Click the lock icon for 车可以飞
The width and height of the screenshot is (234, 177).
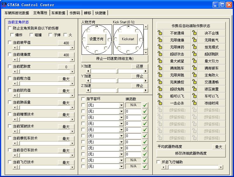194,96
